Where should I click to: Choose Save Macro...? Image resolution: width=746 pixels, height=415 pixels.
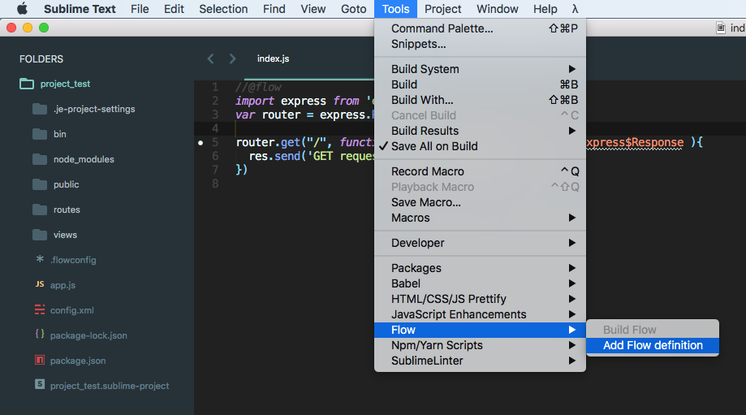pyautogui.click(x=480, y=202)
